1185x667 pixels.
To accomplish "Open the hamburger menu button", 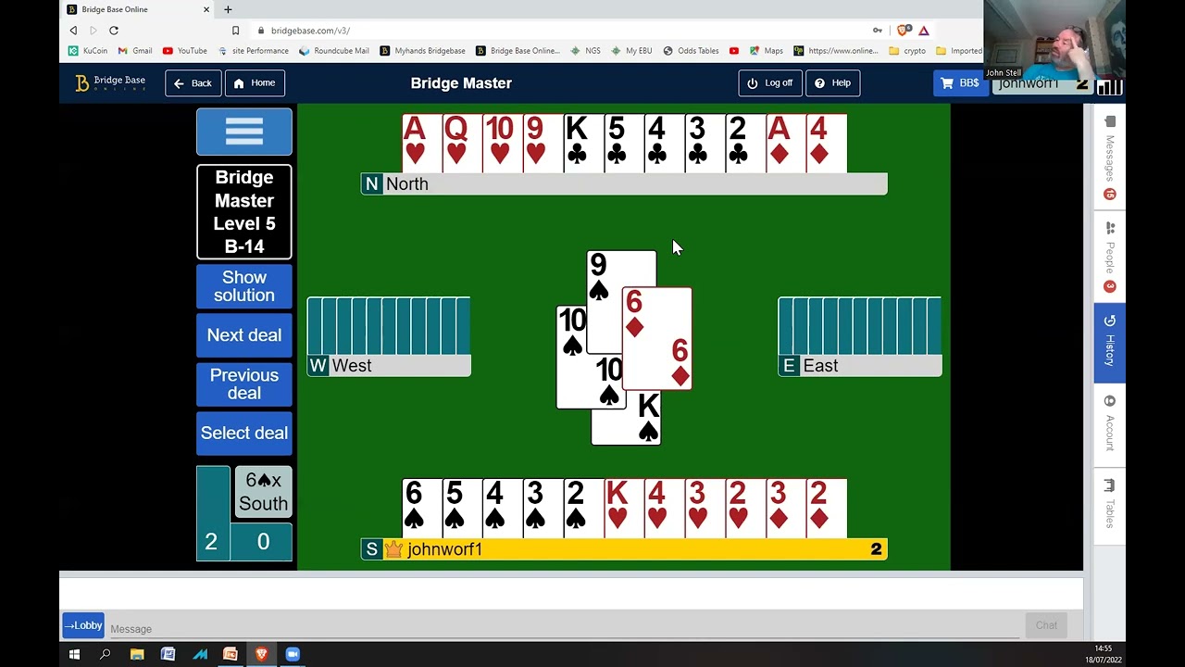I will [244, 132].
